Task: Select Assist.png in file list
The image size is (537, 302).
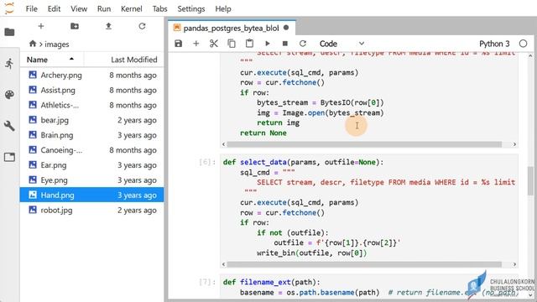Action: click(91, 90)
